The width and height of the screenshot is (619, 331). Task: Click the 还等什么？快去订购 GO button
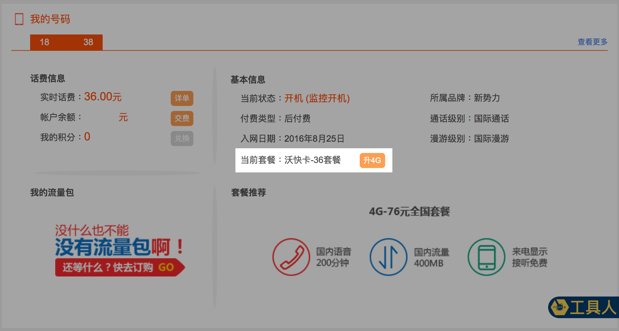pyautogui.click(x=120, y=267)
